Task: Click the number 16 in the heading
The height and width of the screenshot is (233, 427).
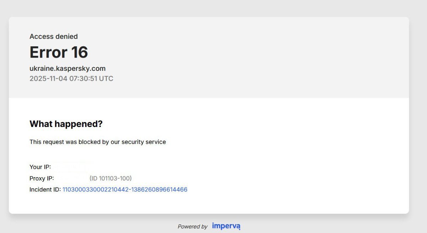Action: click(x=79, y=52)
